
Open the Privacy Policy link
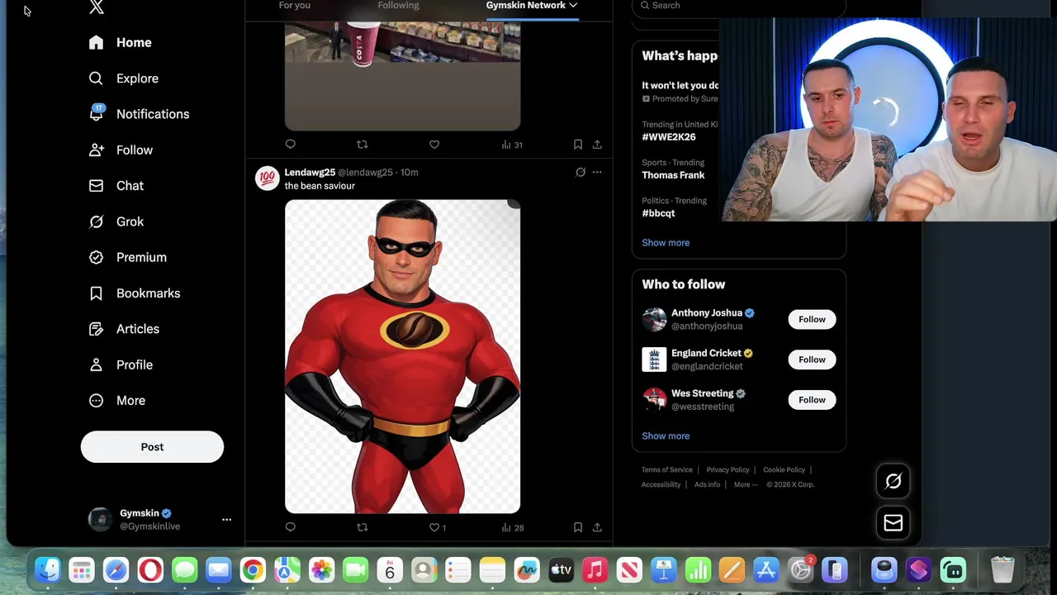[x=728, y=470]
